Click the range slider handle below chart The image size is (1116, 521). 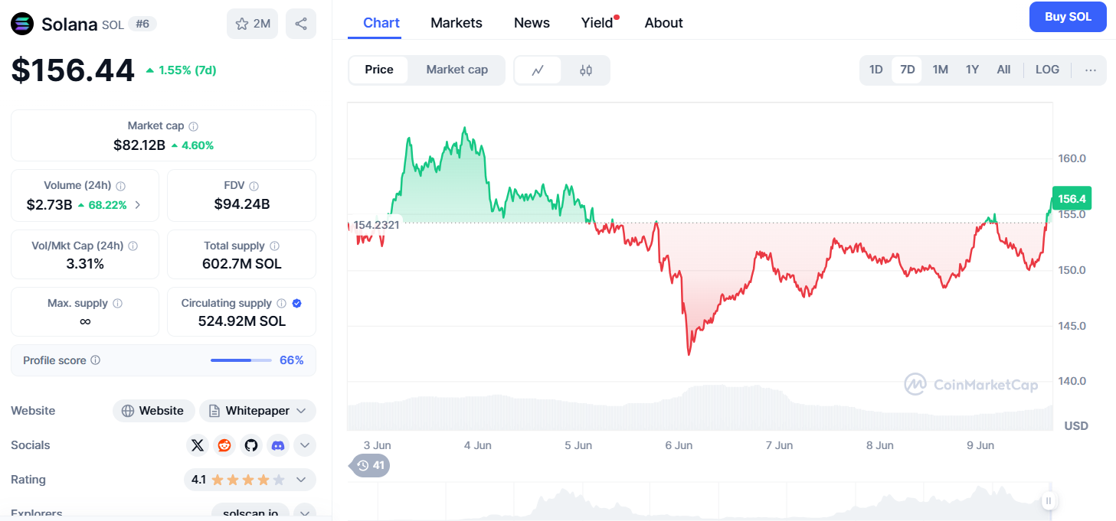1049,501
